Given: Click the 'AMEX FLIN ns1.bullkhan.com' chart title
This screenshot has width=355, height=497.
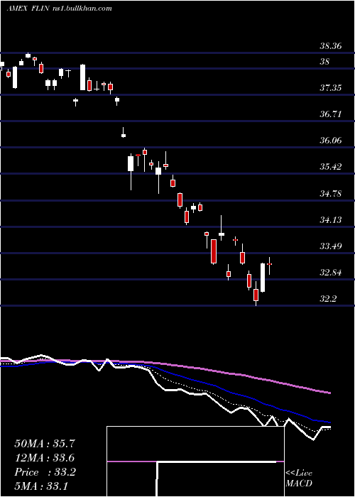Looking at the screenshot, I should (x=59, y=9).
